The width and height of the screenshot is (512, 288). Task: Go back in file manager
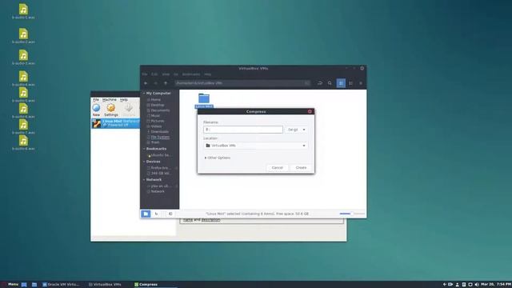(x=146, y=83)
